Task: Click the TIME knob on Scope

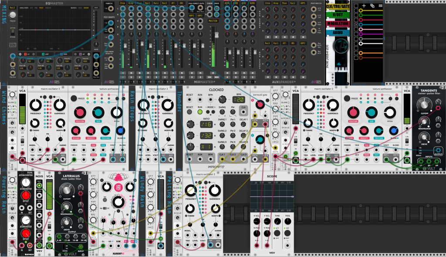Action: [x=277, y=221]
